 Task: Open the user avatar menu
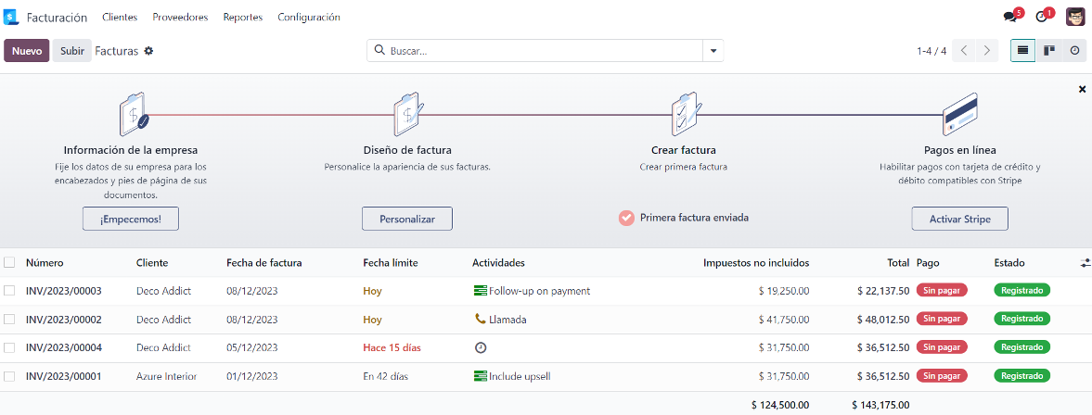click(x=1075, y=17)
